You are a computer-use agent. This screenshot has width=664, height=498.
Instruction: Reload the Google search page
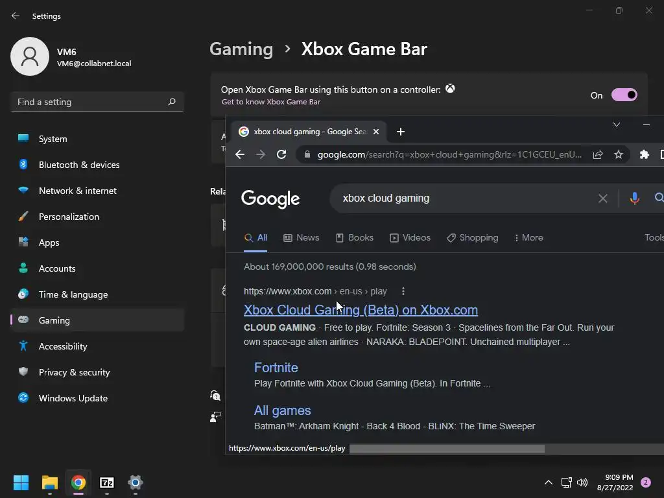coord(281,154)
